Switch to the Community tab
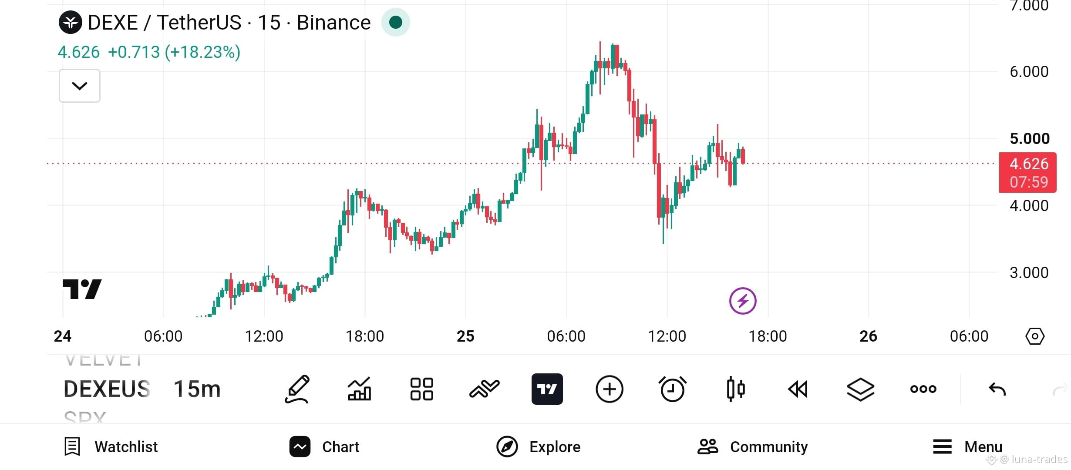Screen dimensions: 1071x470 [x=752, y=447]
